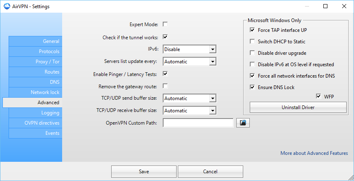Maximize the AirVPN Settings window

325,6
